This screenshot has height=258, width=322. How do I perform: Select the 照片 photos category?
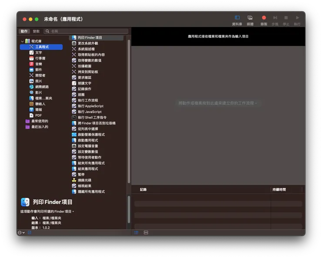(x=36, y=81)
